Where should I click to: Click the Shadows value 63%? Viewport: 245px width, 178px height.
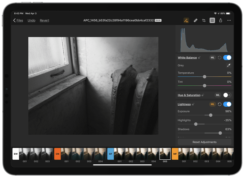[228, 129]
